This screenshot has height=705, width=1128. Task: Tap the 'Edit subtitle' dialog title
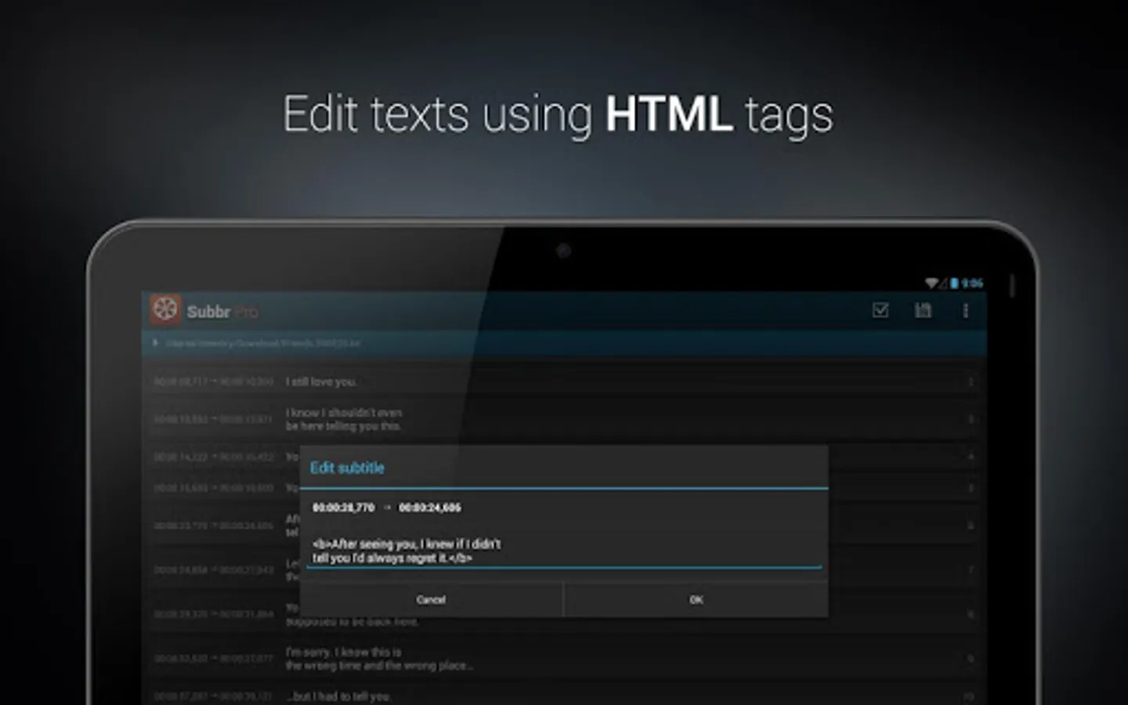[x=347, y=468]
